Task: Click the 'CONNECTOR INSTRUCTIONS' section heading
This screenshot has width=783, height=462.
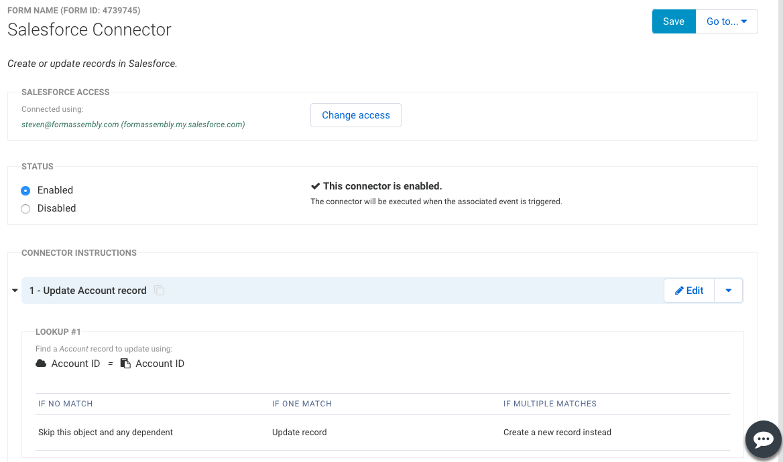Action: pyautogui.click(x=79, y=253)
